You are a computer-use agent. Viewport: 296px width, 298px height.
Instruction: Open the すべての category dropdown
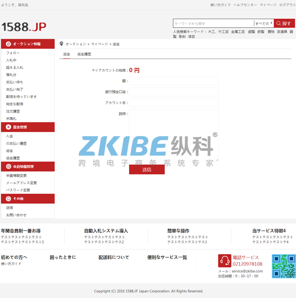tap(264, 24)
